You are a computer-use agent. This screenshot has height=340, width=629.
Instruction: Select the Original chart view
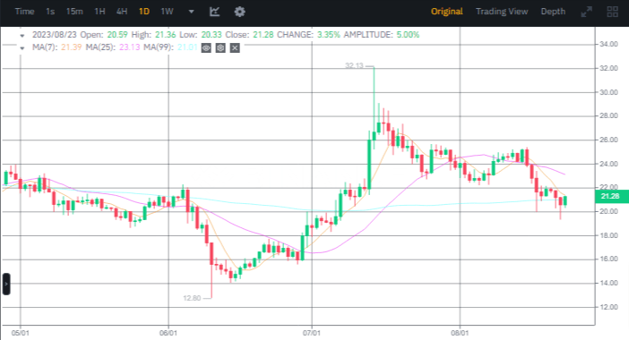pos(447,12)
